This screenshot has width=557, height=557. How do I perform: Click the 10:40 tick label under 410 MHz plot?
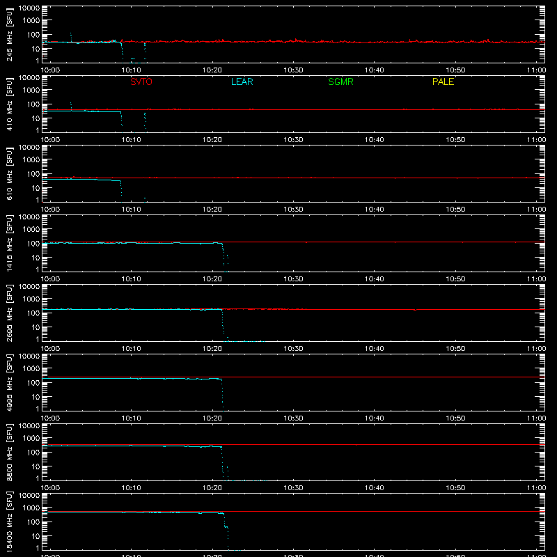pos(374,140)
